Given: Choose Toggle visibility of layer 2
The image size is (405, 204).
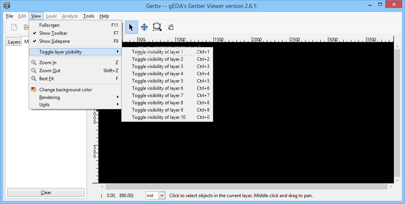Looking at the screenshot, I should coord(167,59).
